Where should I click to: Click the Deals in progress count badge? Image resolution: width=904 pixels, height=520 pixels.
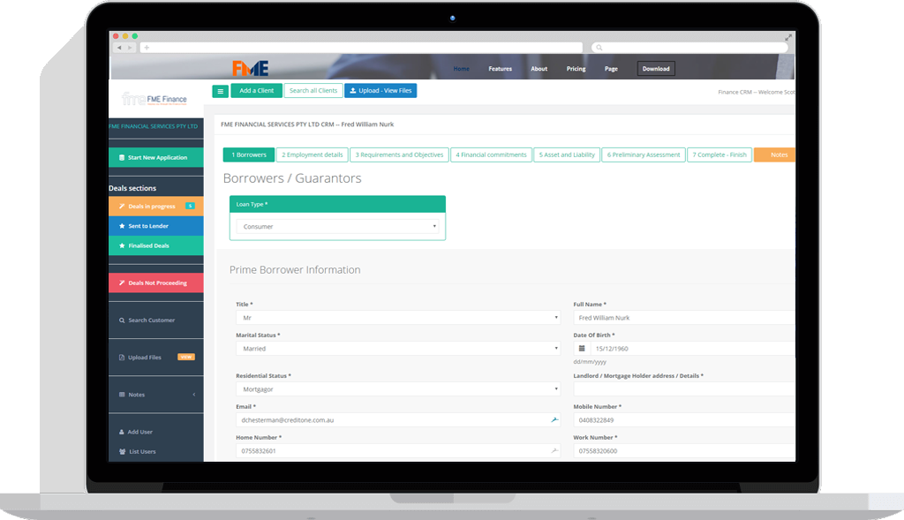(x=190, y=206)
